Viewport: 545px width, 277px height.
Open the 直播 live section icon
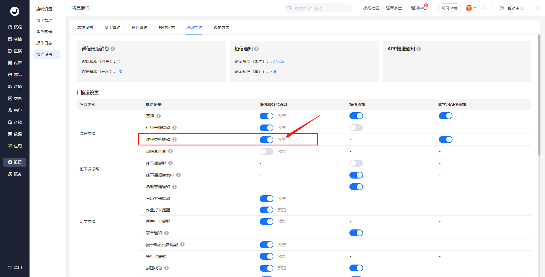(x=10, y=51)
